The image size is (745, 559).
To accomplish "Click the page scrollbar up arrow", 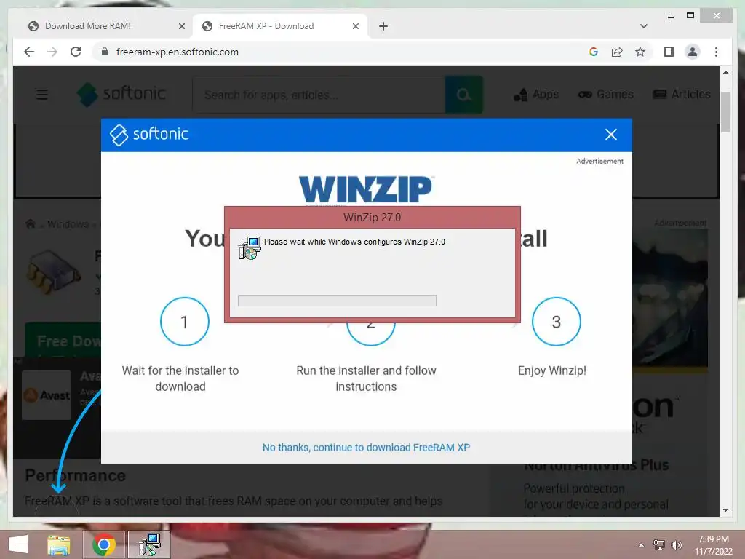I will (x=725, y=72).
